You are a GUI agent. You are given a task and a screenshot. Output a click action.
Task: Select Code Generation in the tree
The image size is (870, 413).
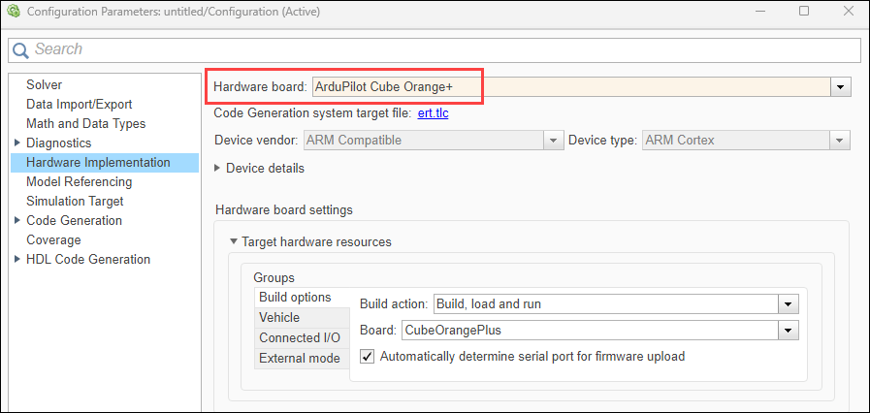74,221
